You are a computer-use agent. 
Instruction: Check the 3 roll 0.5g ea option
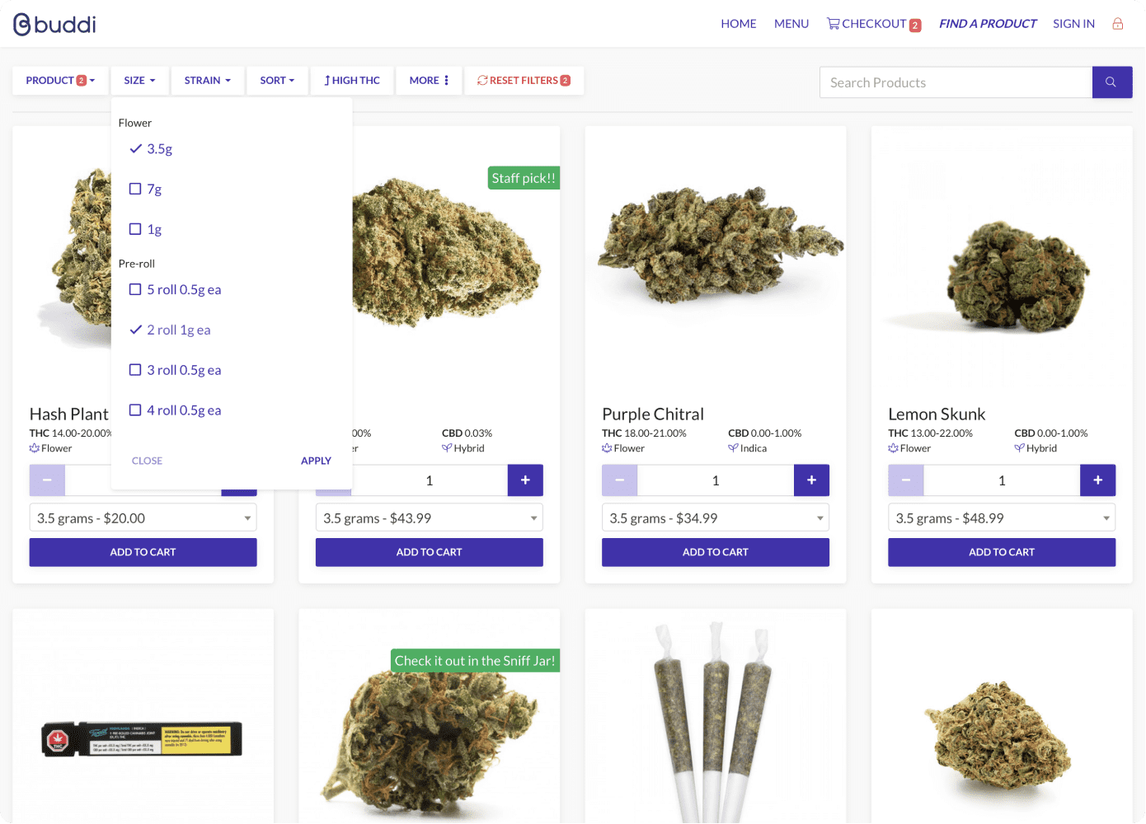pos(175,371)
